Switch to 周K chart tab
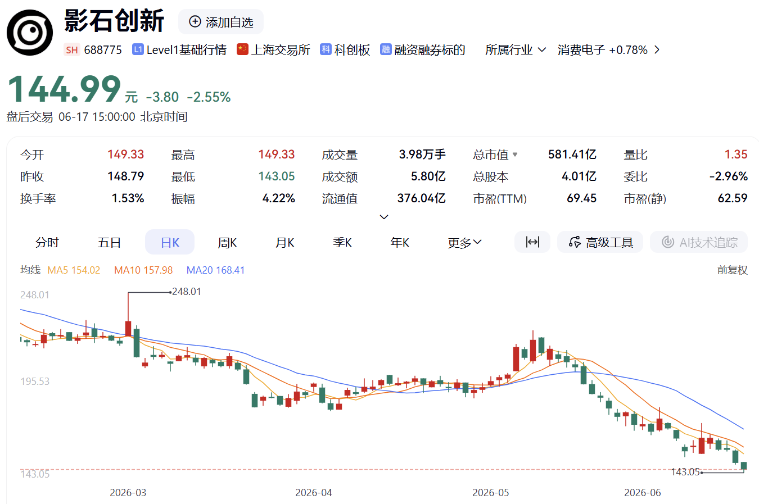Image resolution: width=759 pixels, height=504 pixels. point(227,243)
